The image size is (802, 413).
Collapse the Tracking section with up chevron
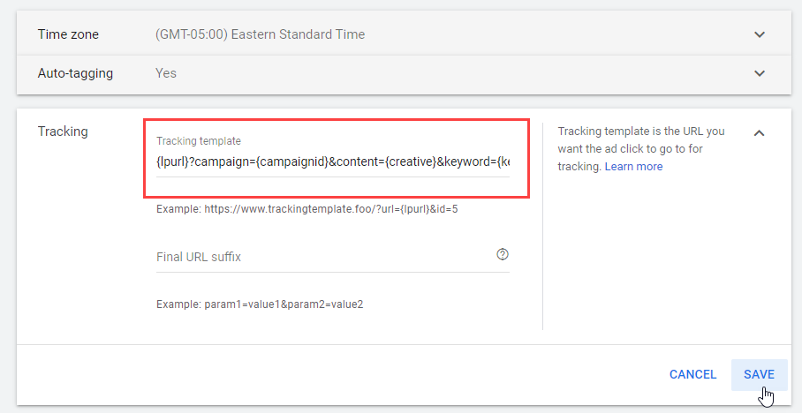760,133
